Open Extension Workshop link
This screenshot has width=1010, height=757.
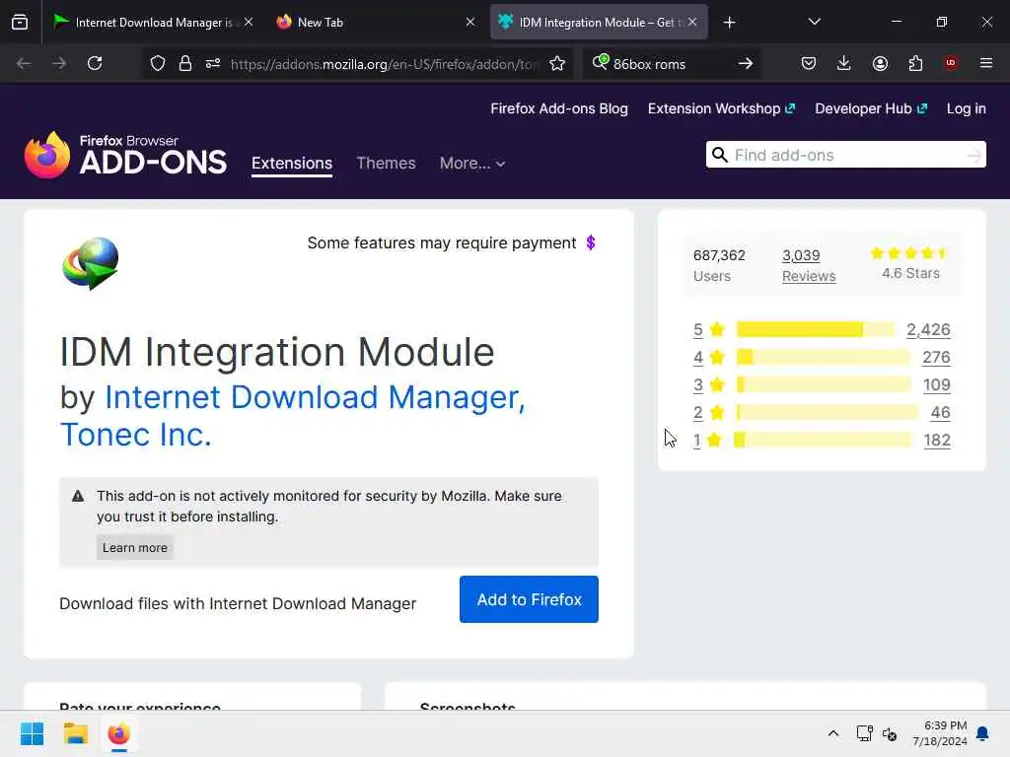coord(721,108)
